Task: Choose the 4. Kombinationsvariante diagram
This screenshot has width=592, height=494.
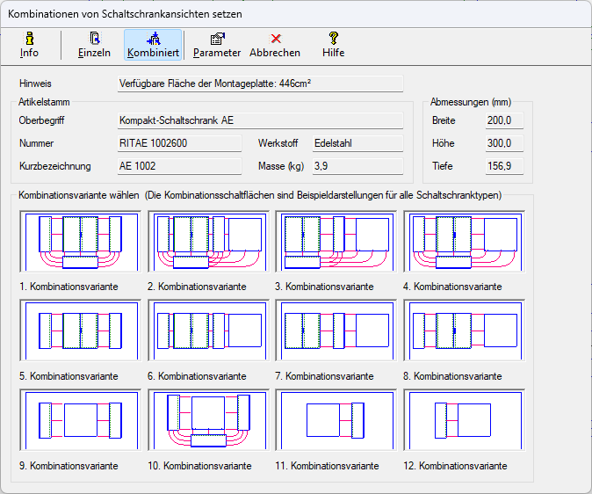Action: coord(465,243)
